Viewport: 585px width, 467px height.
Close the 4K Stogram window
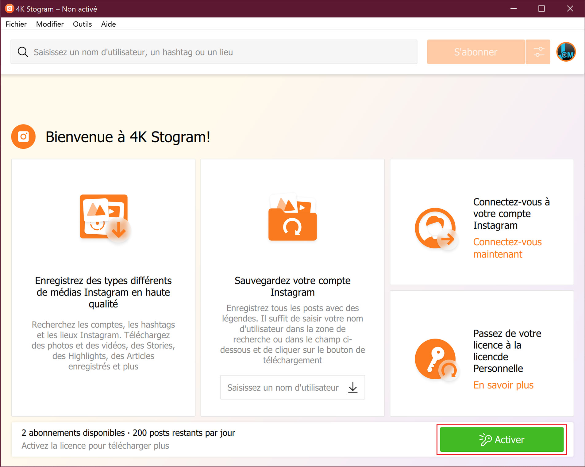[570, 9]
